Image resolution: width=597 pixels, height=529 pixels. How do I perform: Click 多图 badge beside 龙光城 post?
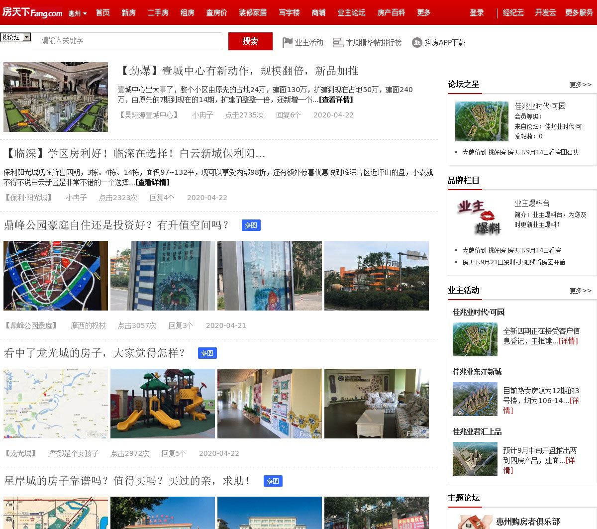click(x=207, y=353)
